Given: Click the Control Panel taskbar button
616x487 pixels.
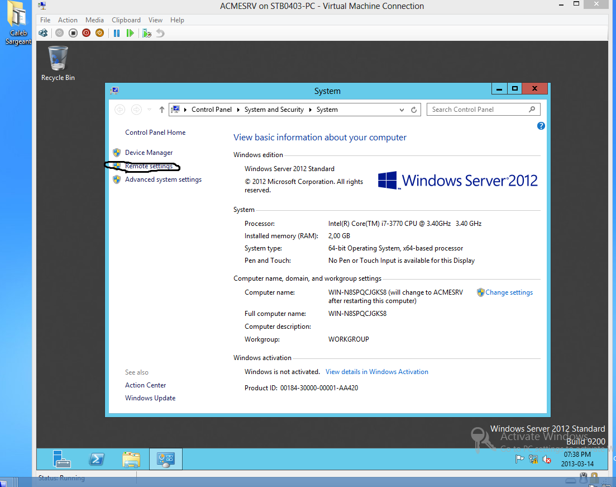Looking at the screenshot, I should click(x=166, y=459).
